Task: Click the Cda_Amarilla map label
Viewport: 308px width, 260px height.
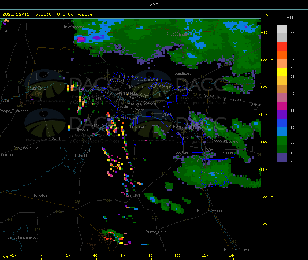Action: [26, 148]
